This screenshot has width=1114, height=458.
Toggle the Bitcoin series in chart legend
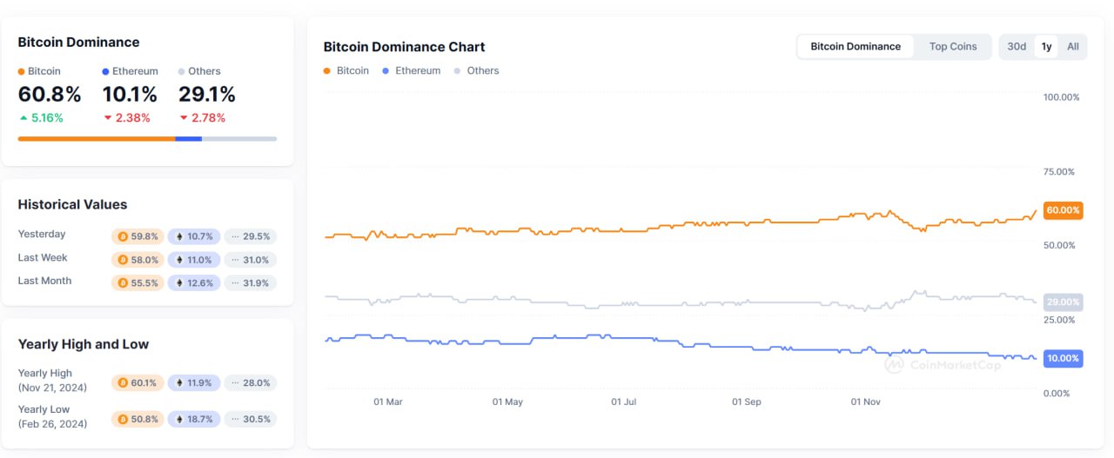[x=346, y=70]
